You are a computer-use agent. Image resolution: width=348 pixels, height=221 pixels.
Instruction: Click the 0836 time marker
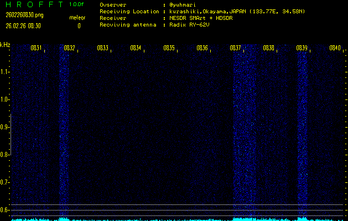tap(202, 48)
